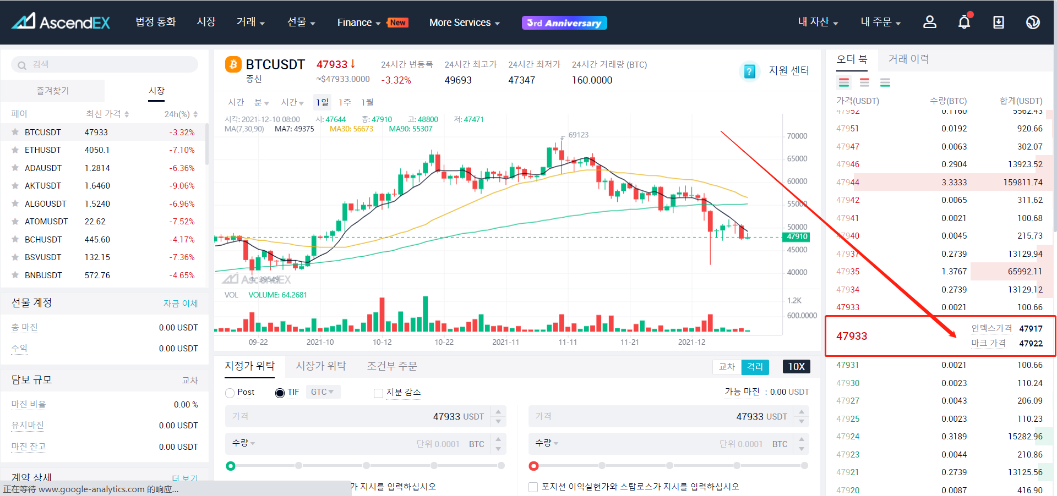The image size is (1057, 496).
Task: Click the support center question icon
Action: pos(749,71)
